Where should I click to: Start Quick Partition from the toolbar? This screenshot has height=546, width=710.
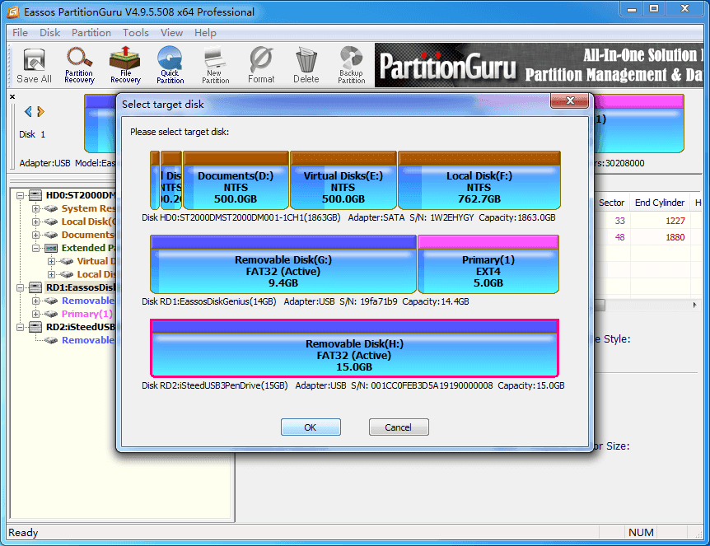point(170,66)
